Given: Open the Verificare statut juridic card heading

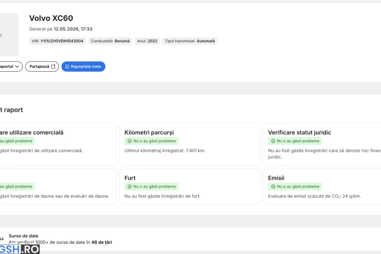Looking at the screenshot, I should pyautogui.click(x=299, y=133).
